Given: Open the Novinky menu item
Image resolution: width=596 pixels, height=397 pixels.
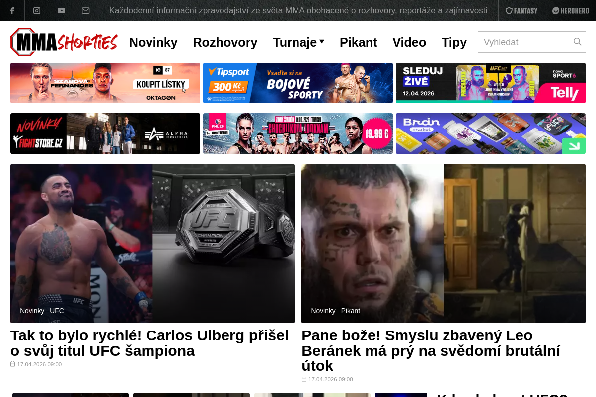Looking at the screenshot, I should click(153, 42).
